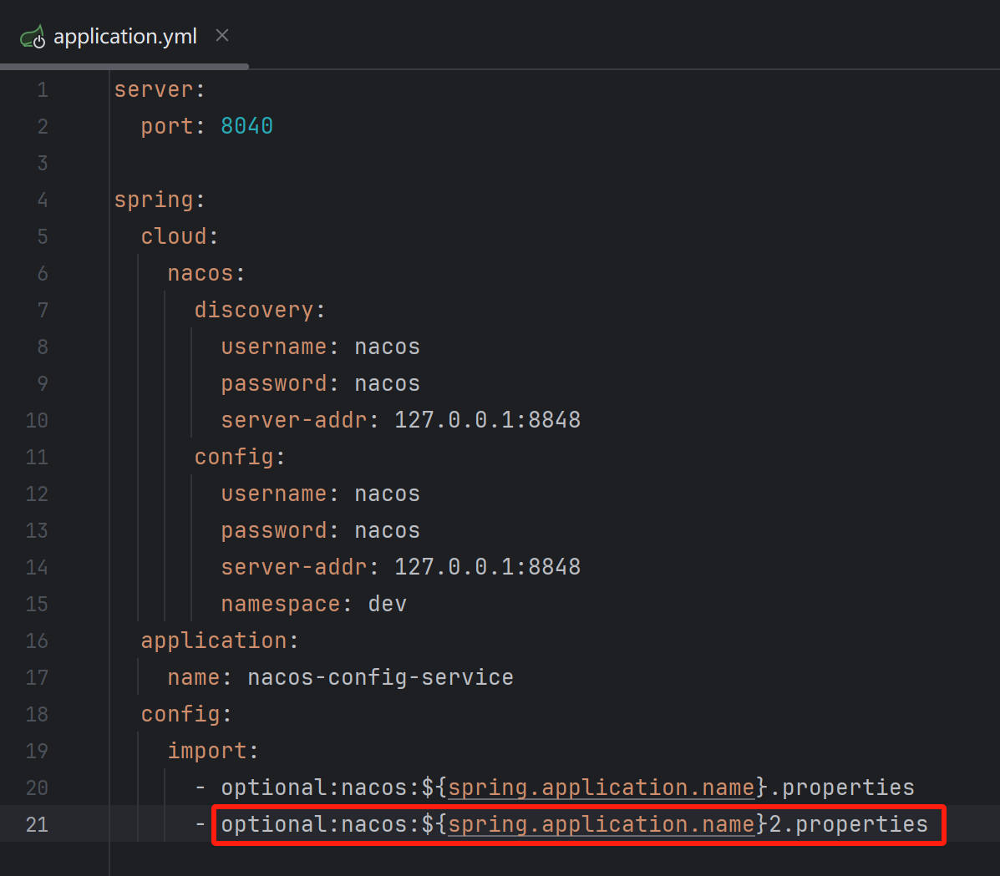Click 'nacos' password value on line 9
Image resolution: width=1000 pixels, height=876 pixels.
[387, 384]
